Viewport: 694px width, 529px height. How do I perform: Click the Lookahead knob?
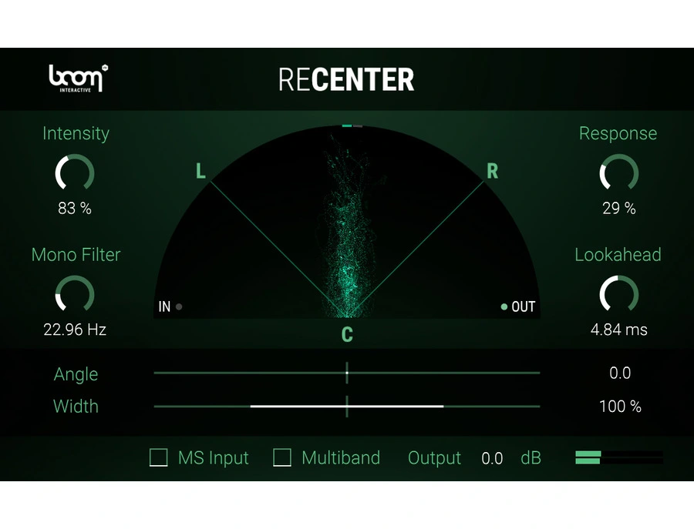[618, 294]
